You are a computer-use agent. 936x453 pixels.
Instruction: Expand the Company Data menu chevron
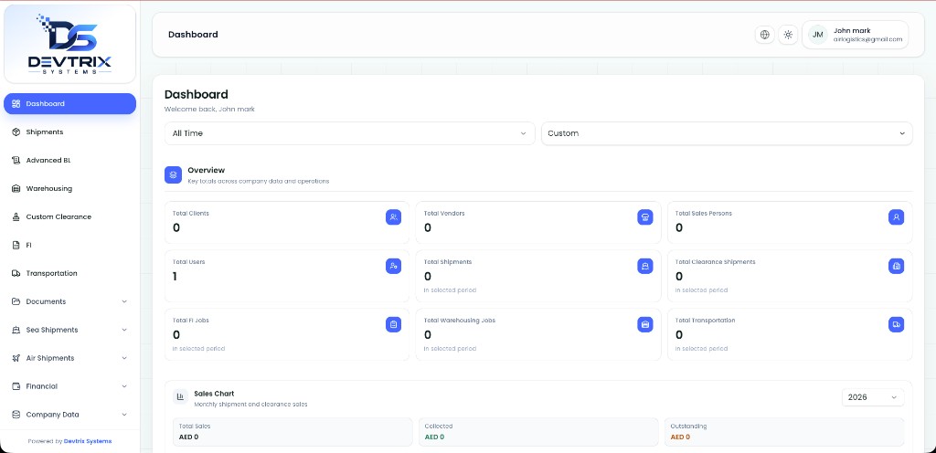coord(124,415)
